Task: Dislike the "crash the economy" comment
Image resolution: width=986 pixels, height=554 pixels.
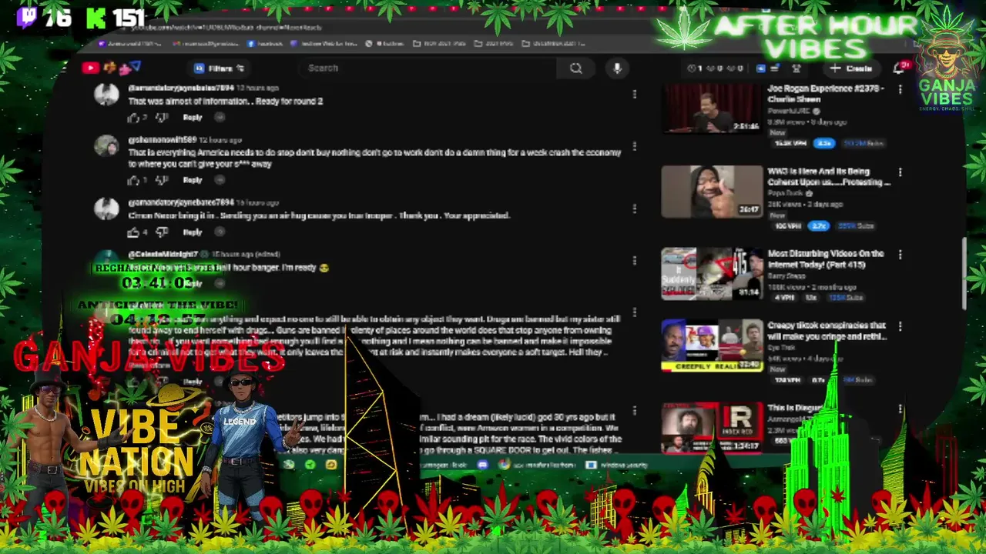Action: tap(162, 180)
